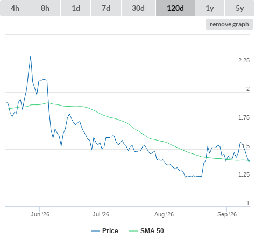255x245 pixels.
Task: Click the Jun '26 axis marker
Action: coord(40,214)
